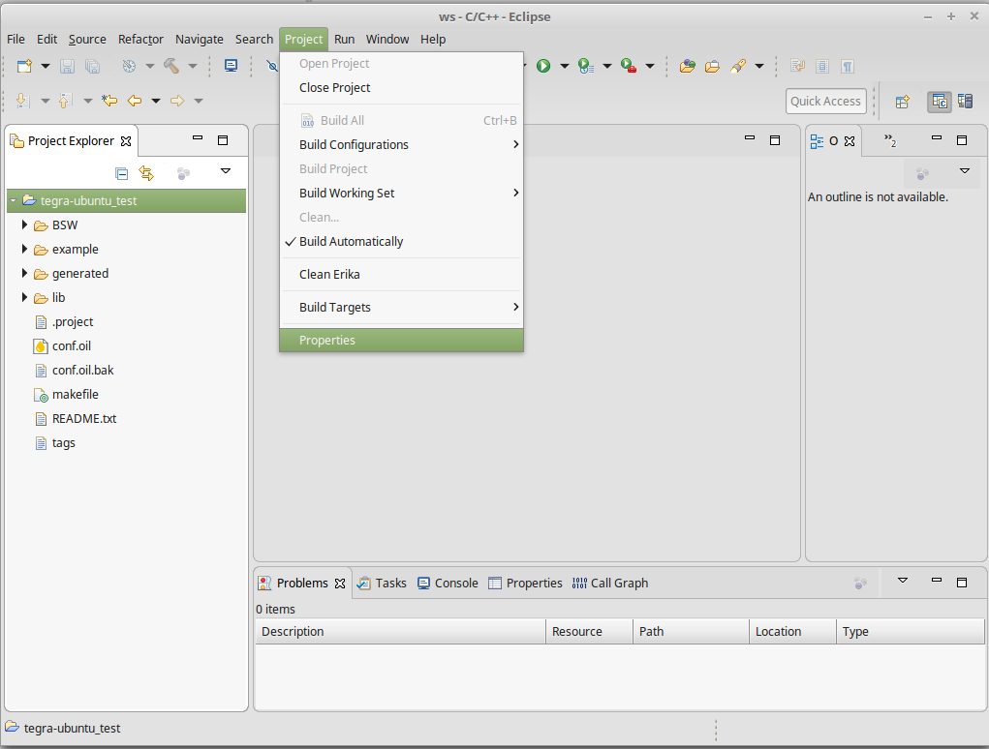Click the disabled Save floppy icon
The width and height of the screenshot is (989, 749).
coord(67,66)
